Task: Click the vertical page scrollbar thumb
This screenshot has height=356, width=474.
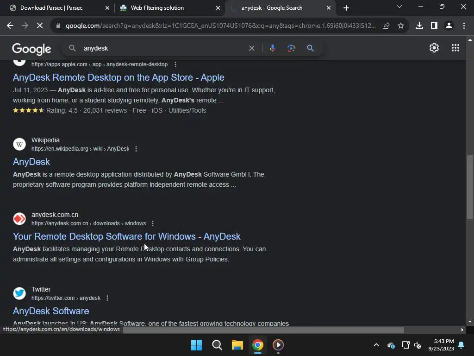Action: [x=470, y=187]
